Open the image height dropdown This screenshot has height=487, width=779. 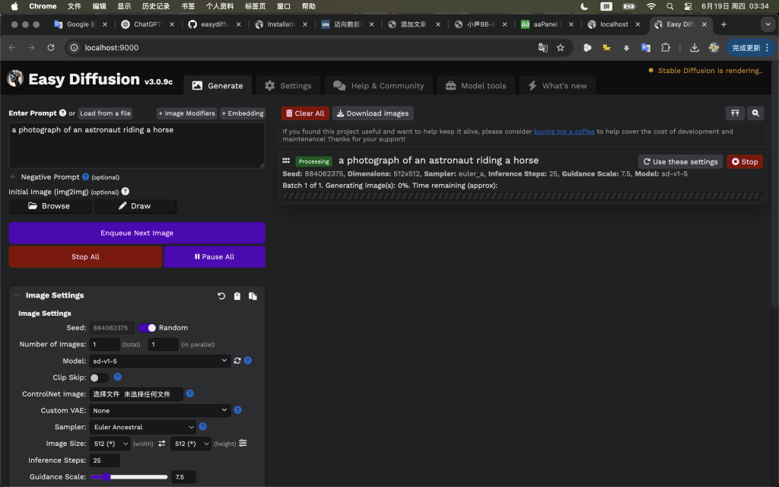pos(191,444)
